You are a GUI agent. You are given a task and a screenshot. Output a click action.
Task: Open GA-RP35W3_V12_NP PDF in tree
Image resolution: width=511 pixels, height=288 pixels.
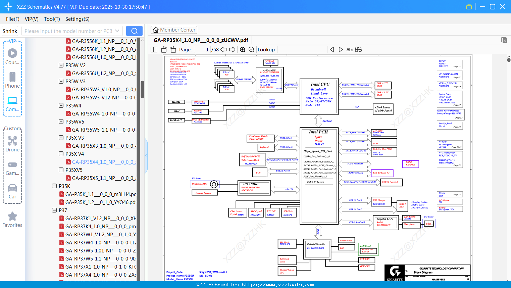tap(101, 97)
